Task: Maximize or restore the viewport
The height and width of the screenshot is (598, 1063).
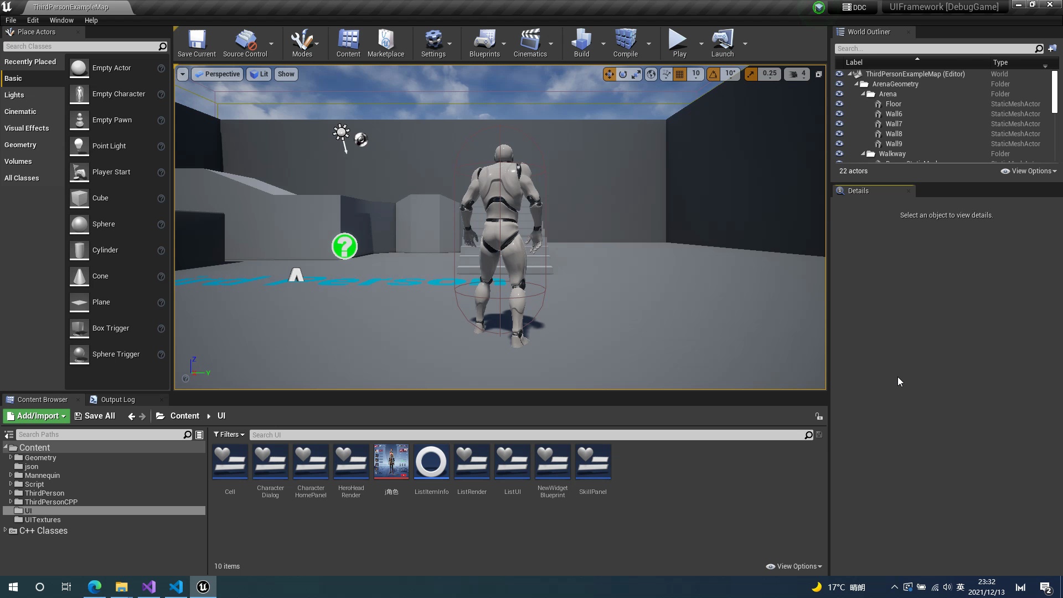Action: point(819,74)
